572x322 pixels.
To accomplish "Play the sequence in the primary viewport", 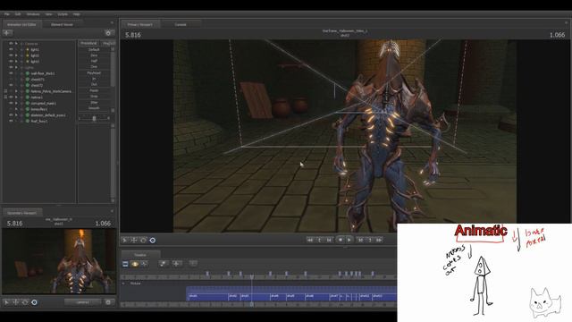I will click(x=349, y=240).
